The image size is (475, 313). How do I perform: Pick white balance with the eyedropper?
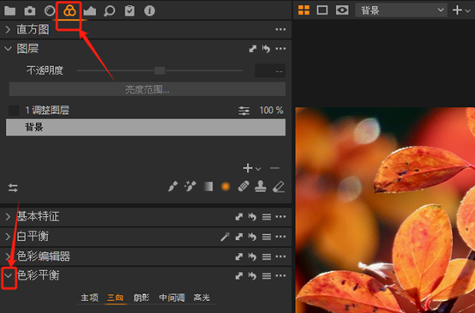[225, 237]
